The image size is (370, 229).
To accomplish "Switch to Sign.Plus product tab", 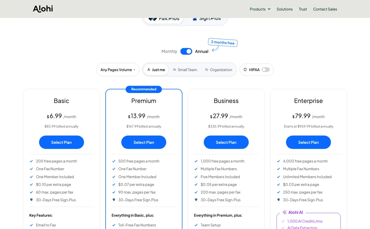I will 207,19.
